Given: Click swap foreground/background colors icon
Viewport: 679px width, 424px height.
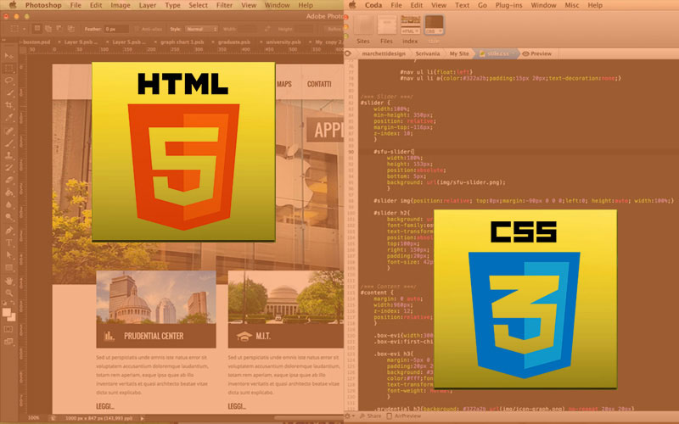Looking at the screenshot, I should [13, 304].
